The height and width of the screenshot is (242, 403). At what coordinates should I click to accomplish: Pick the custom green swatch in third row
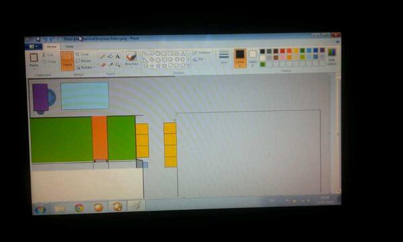(x=263, y=64)
